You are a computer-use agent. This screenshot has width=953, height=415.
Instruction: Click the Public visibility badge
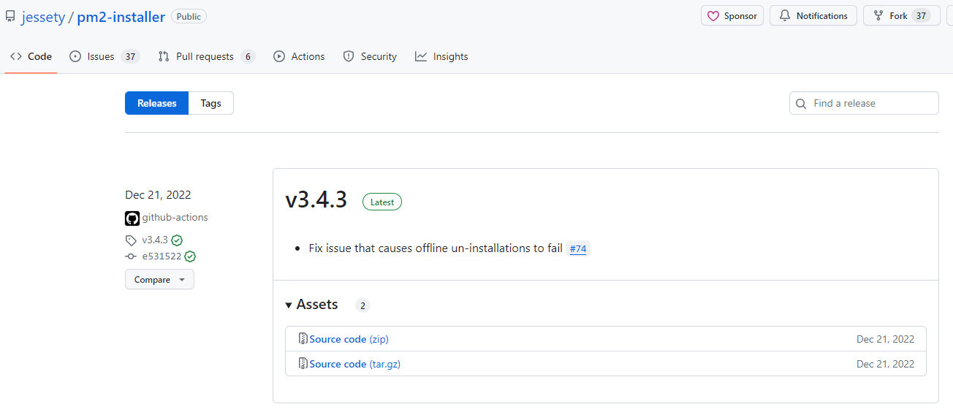click(189, 16)
